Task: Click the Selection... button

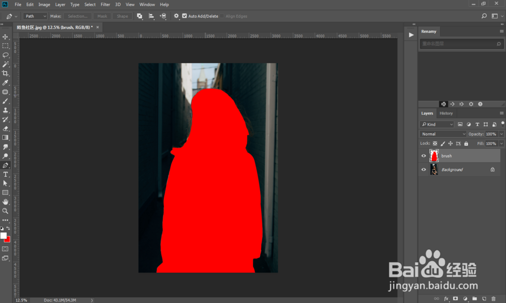Action: (x=77, y=16)
